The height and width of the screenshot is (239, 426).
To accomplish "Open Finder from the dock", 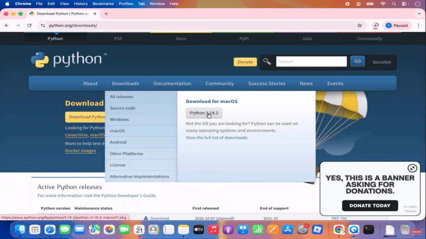I will pyautogui.click(x=20, y=229).
